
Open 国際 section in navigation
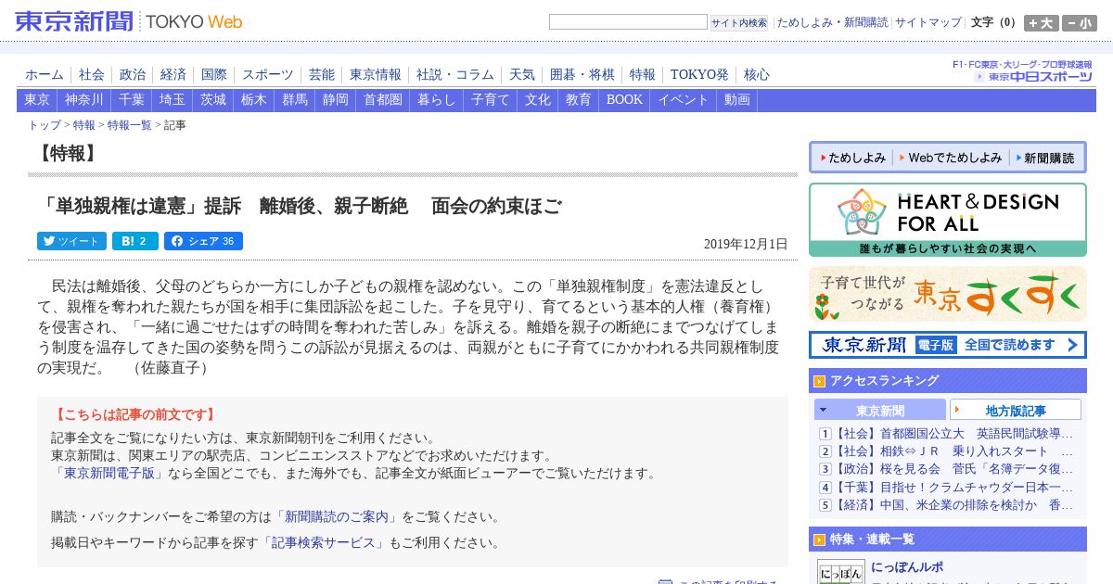214,75
